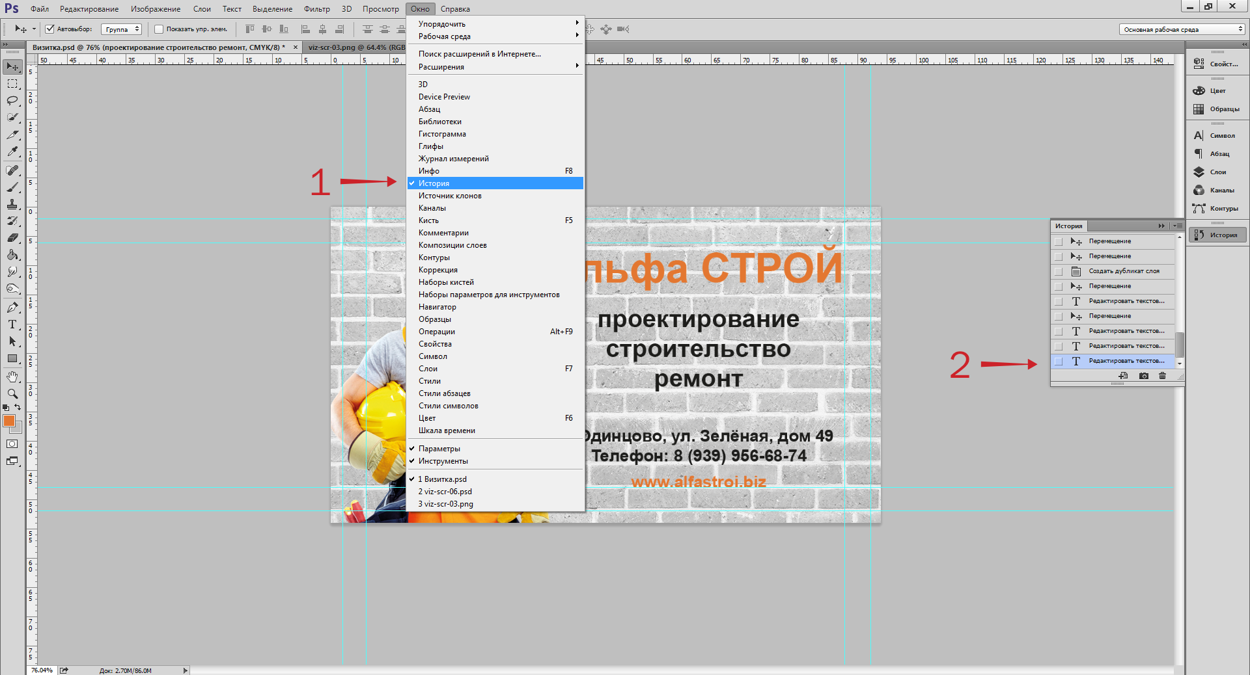Screen dimensions: 1250x675
Task: Uncheck История in the Окно menu
Action: [495, 183]
